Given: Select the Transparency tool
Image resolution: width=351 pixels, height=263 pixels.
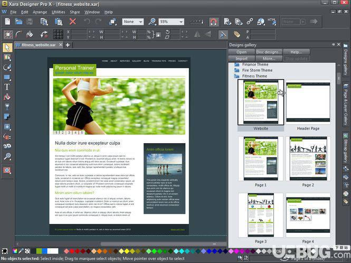Looking at the screenshot, I should (7, 107).
